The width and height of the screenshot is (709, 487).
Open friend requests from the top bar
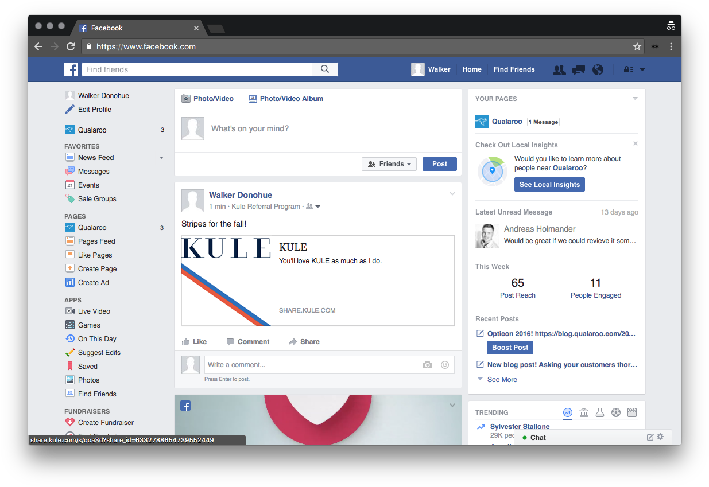click(x=559, y=69)
